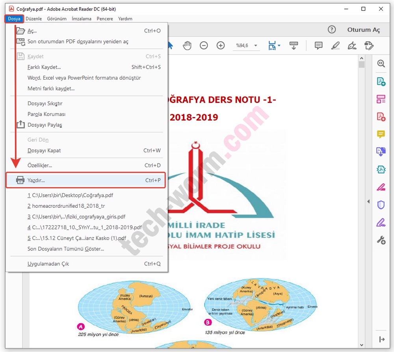This screenshot has height=352, width=394.
Task: Open Export PDF tool in right sidebar
Action: [x=381, y=82]
